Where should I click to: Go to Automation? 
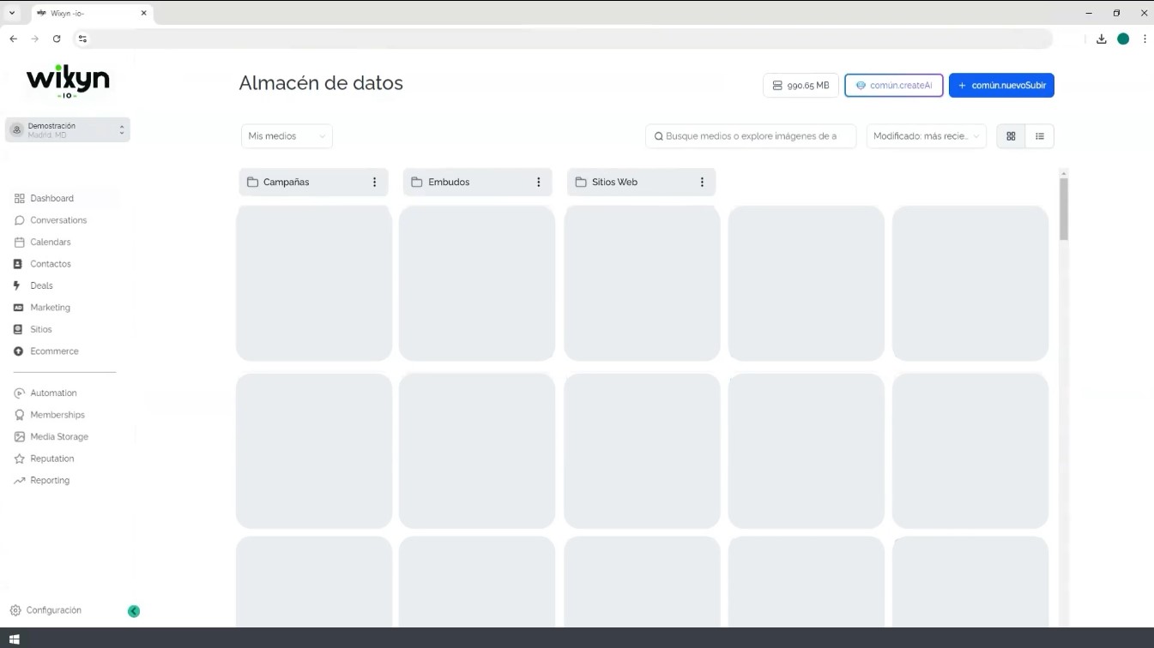click(x=53, y=393)
